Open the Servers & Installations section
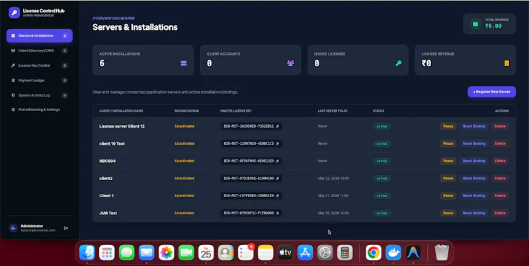This screenshot has height=266, width=529. point(40,36)
